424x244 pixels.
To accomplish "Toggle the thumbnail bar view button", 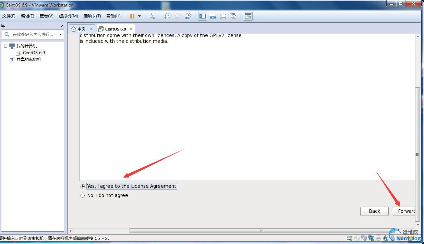I will (213, 16).
